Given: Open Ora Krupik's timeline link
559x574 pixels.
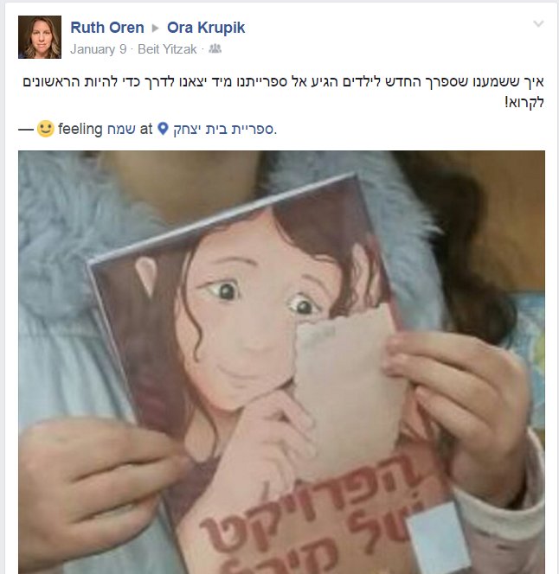Looking at the screenshot, I should (x=206, y=28).
